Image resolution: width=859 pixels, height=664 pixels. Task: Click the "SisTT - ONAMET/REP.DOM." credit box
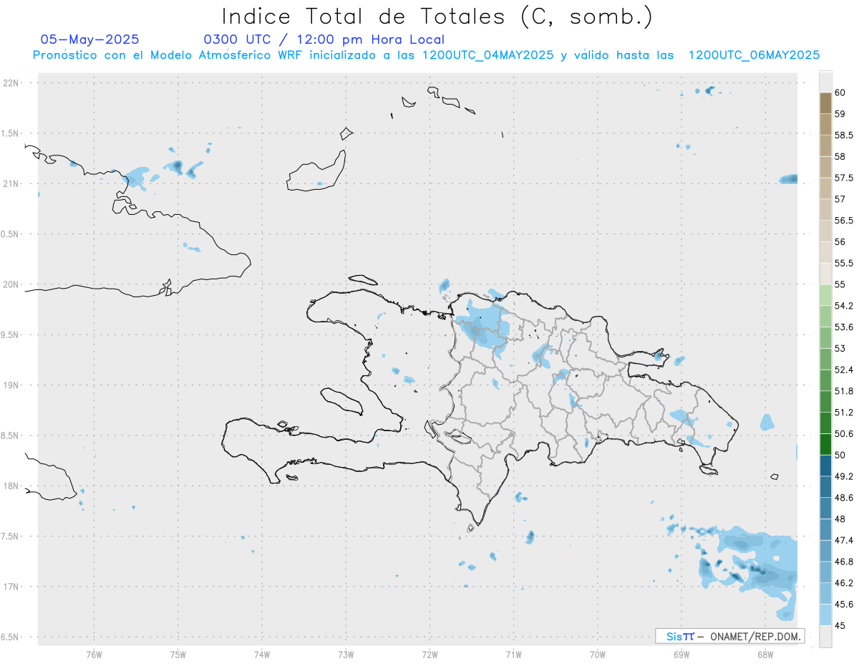click(x=730, y=636)
